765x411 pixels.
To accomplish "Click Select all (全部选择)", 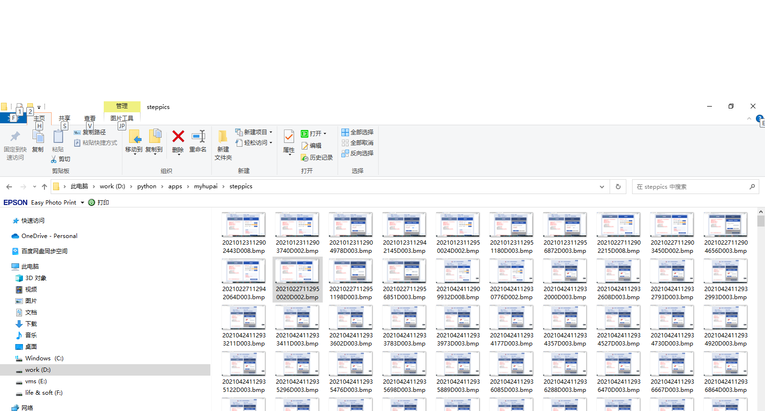I will pyautogui.click(x=357, y=132).
